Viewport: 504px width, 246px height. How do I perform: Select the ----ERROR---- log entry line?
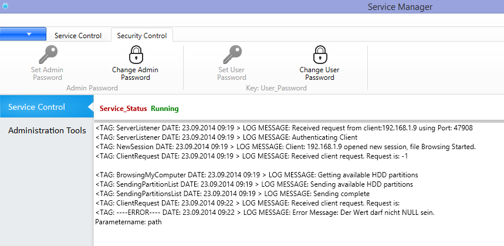coord(265,213)
